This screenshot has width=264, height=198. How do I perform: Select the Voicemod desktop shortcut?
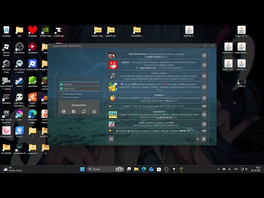pyautogui.click(x=19, y=148)
